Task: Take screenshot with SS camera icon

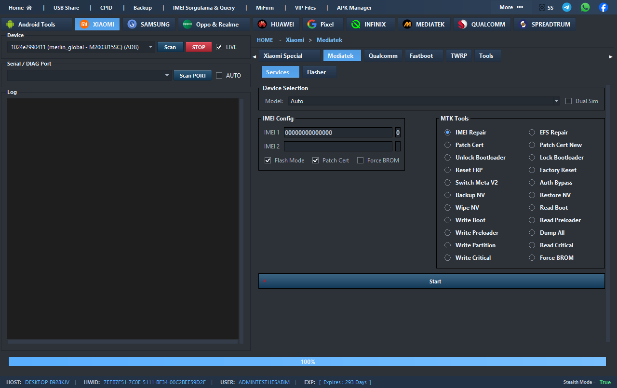Action: click(542, 8)
